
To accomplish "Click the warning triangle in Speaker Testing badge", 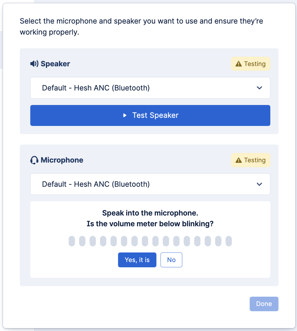I will [x=239, y=64].
